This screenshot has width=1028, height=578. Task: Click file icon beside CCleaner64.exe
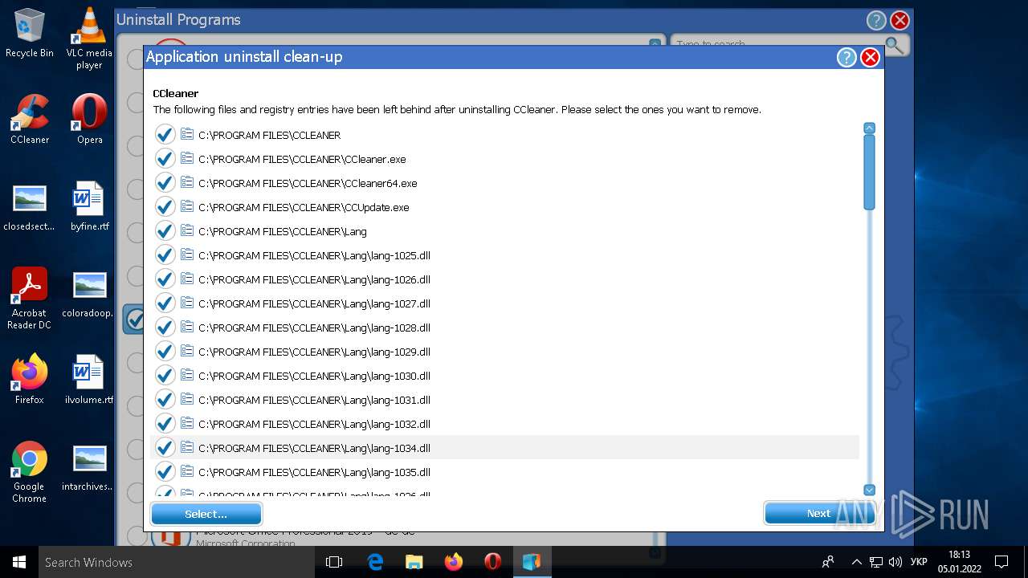(x=187, y=182)
